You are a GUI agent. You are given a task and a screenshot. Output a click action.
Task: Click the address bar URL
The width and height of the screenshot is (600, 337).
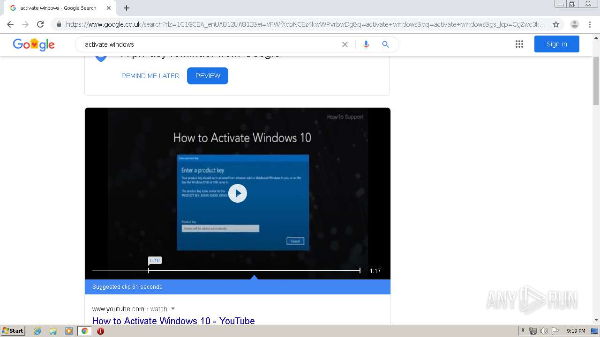click(305, 24)
